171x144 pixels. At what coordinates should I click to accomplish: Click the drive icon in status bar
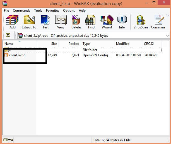tap(5, 140)
